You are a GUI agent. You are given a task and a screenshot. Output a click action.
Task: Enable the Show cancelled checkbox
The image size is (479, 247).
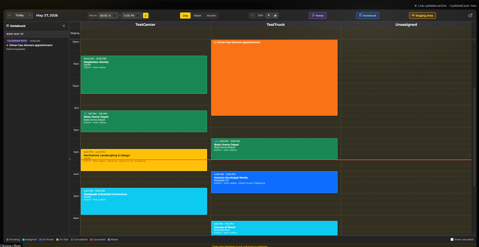[452, 239]
